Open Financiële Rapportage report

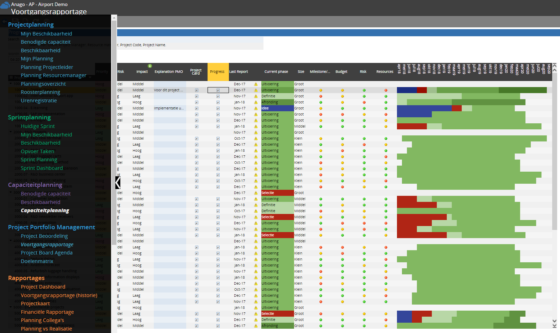(47, 312)
